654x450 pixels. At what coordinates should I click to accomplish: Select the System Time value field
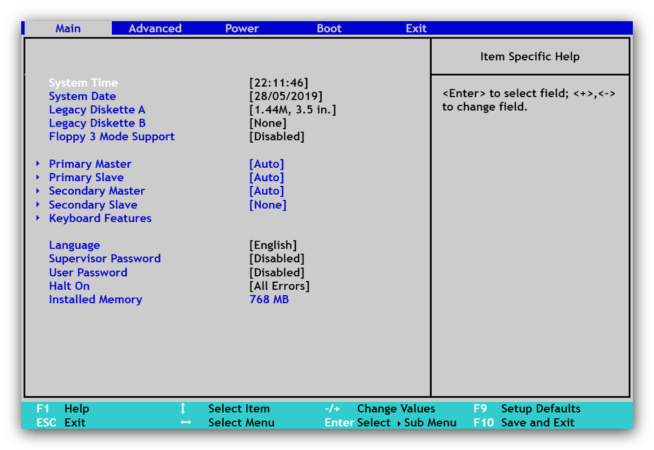pyautogui.click(x=278, y=83)
